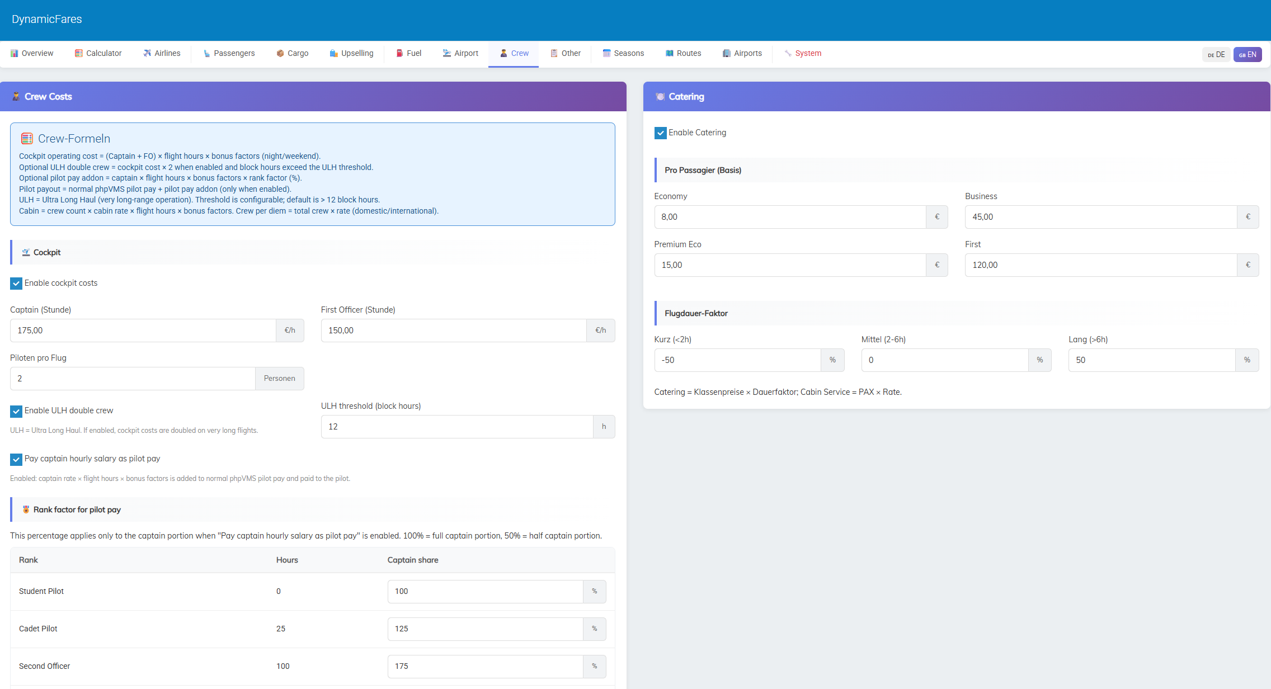The width and height of the screenshot is (1271, 689).
Task: Click the Captain (Stunde) rate field
Action: pyautogui.click(x=143, y=331)
